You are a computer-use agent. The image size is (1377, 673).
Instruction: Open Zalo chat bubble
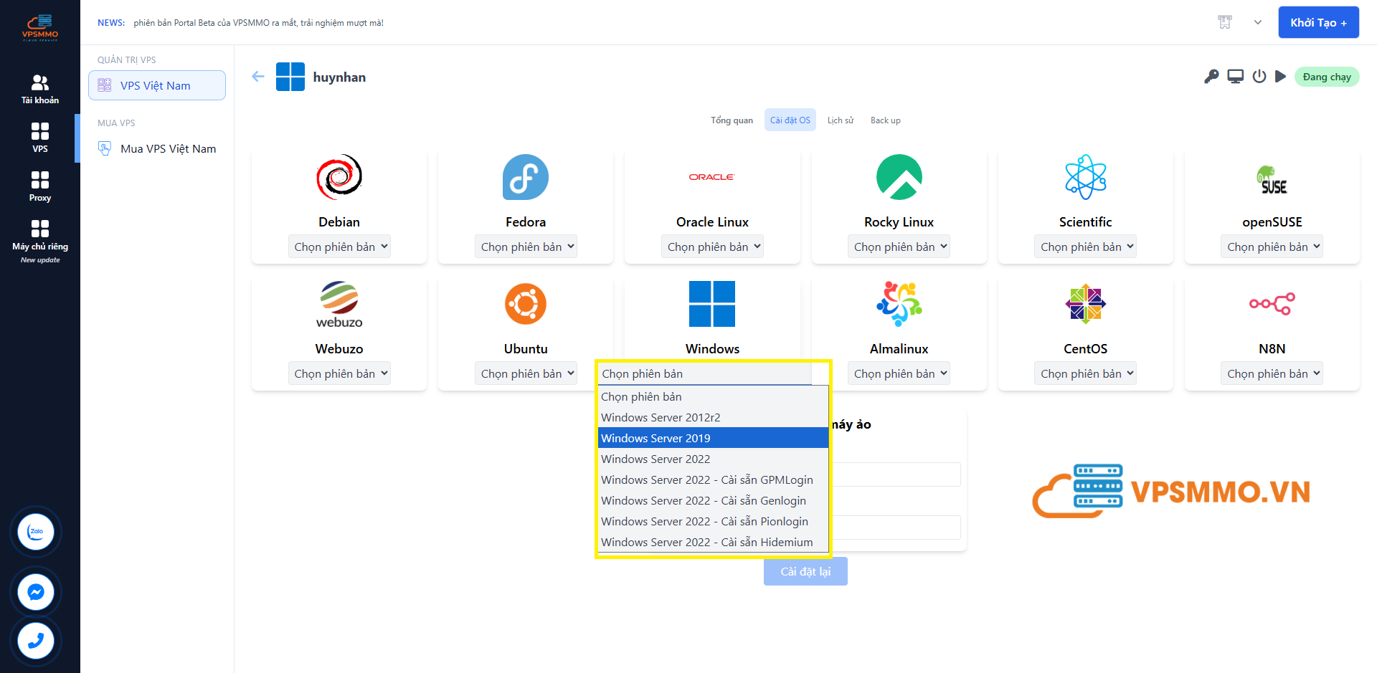(x=36, y=532)
